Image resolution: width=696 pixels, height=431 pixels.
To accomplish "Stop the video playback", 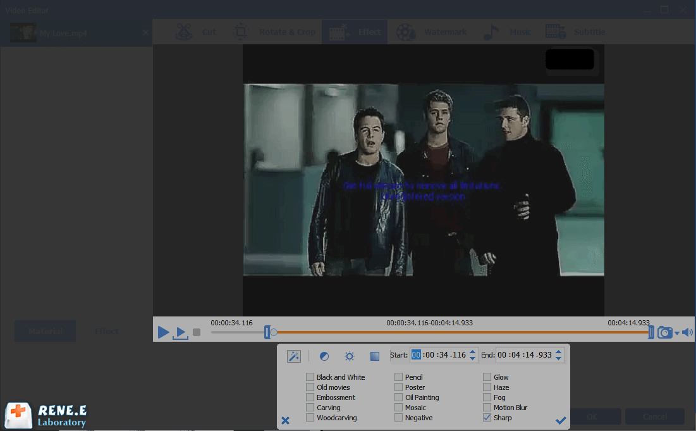I will (x=197, y=332).
